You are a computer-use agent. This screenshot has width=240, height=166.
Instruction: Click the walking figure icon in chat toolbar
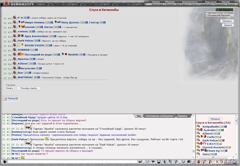[164, 162]
